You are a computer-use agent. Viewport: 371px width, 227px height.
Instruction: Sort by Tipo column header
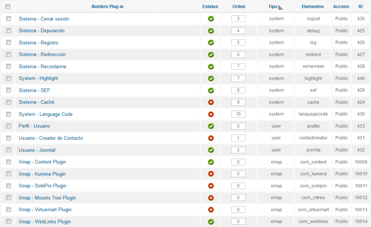[273, 7]
